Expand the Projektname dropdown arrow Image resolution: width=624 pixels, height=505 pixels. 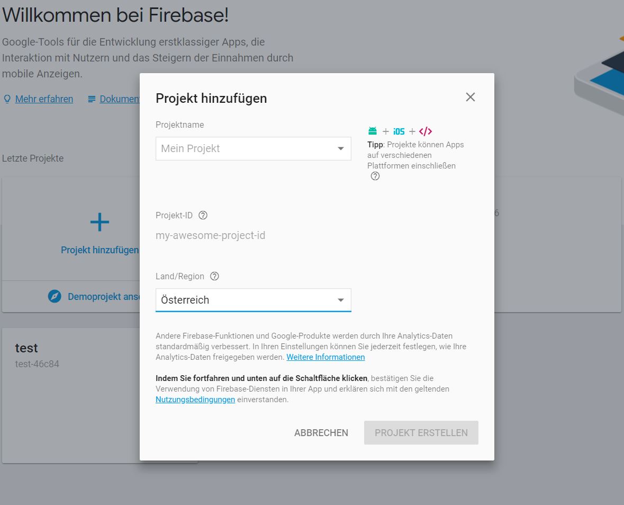coord(341,148)
